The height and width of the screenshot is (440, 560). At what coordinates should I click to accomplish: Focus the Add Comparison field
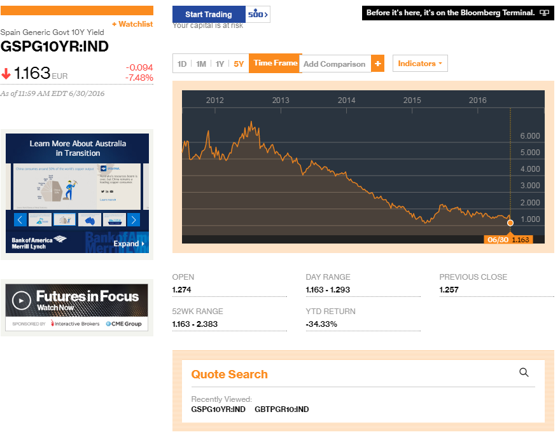(x=335, y=64)
